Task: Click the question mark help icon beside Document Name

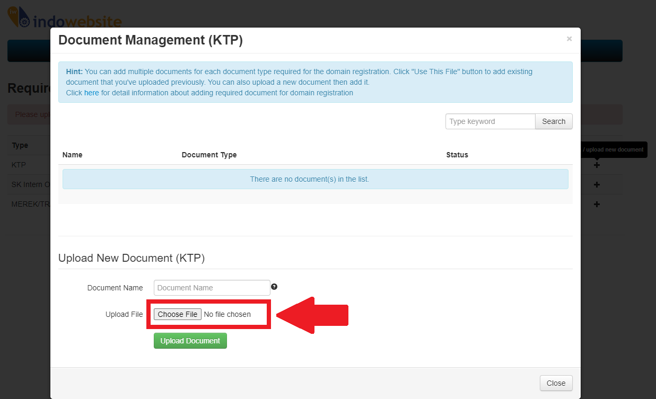Action: (274, 287)
